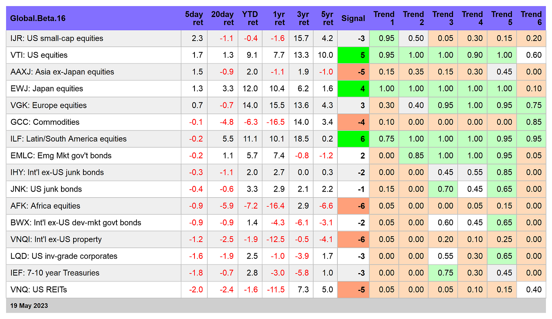Select the GCC: Commodities row label
Image resolution: width=552 pixels, height=319 pixels.
45,122
